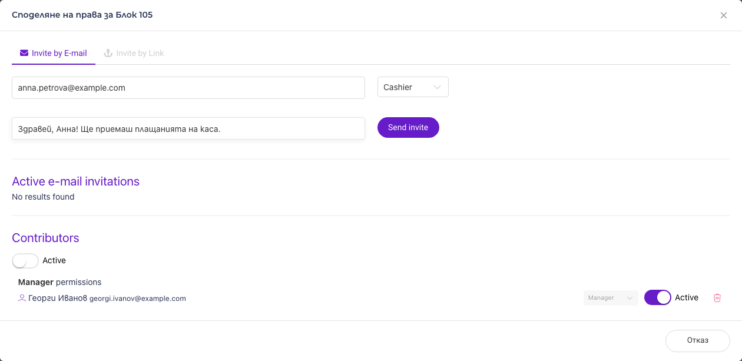Open the Cashier role dropdown
742x361 pixels.
413,87
